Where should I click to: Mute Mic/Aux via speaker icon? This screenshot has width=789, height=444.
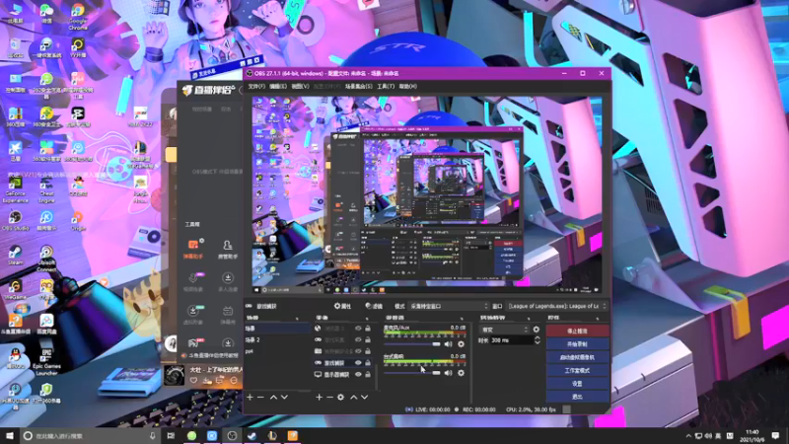(x=449, y=344)
